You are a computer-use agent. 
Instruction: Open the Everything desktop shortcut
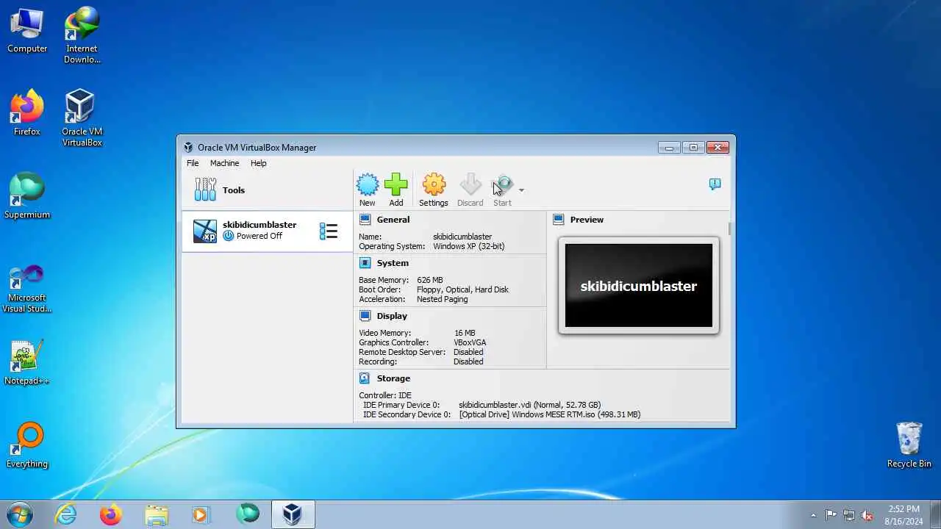pyautogui.click(x=27, y=445)
